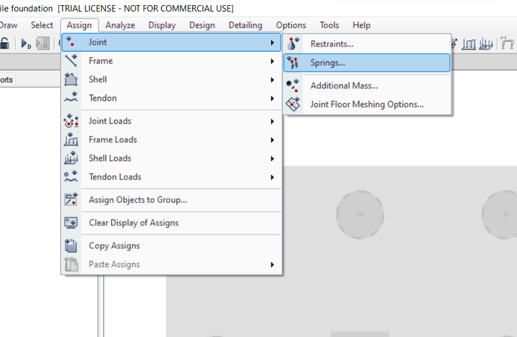517x337 pixels.
Task: Expand the Joint Loads submenu arrow
Action: point(272,121)
